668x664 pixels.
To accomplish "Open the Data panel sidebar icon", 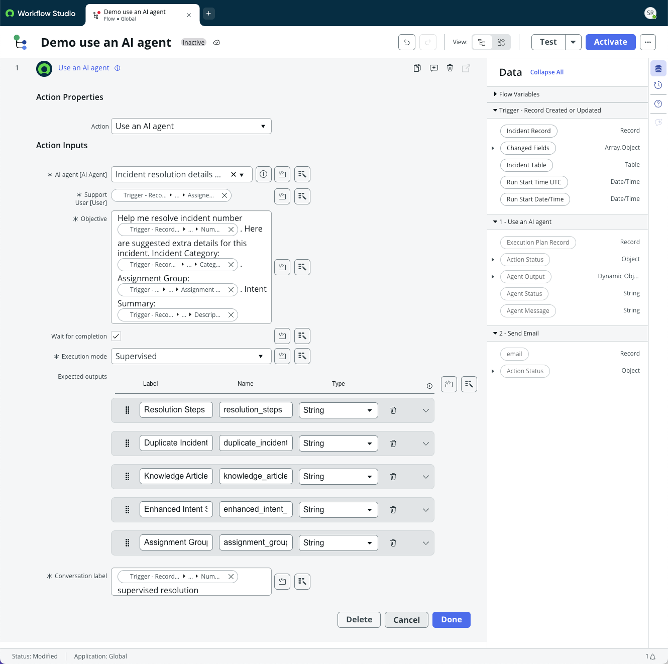I will 658,68.
